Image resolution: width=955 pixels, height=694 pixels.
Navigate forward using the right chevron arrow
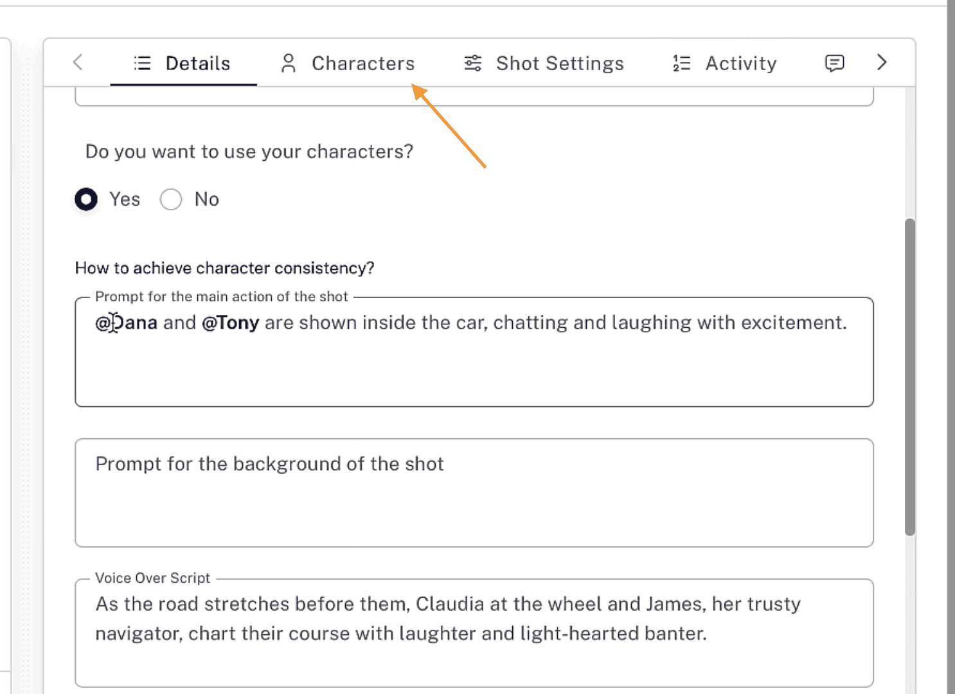[882, 62]
